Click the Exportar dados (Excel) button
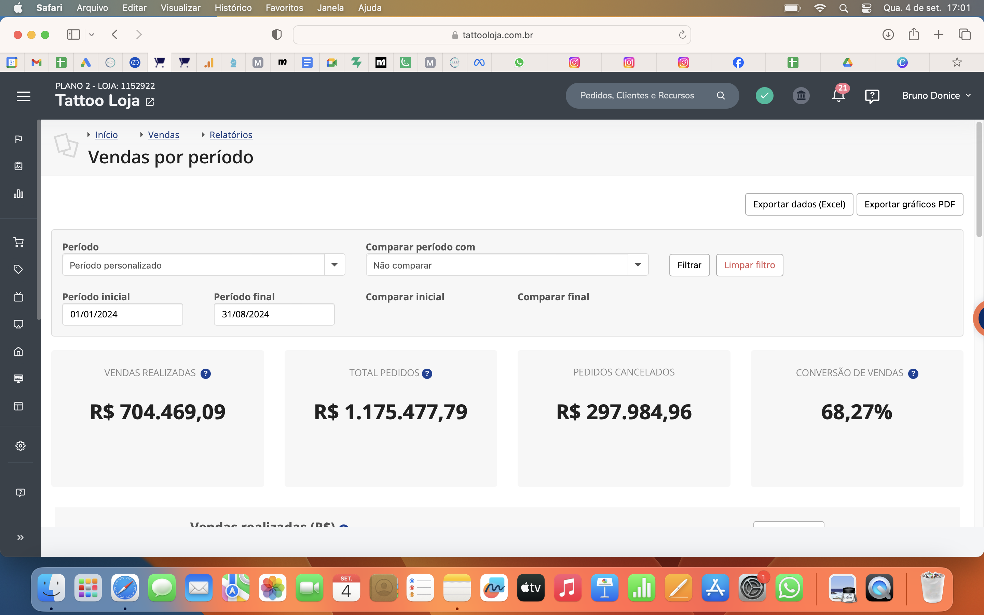The height and width of the screenshot is (615, 984). pyautogui.click(x=798, y=204)
